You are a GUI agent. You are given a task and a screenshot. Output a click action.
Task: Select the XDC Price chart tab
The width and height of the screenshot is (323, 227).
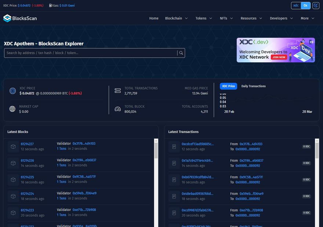pos(228,86)
